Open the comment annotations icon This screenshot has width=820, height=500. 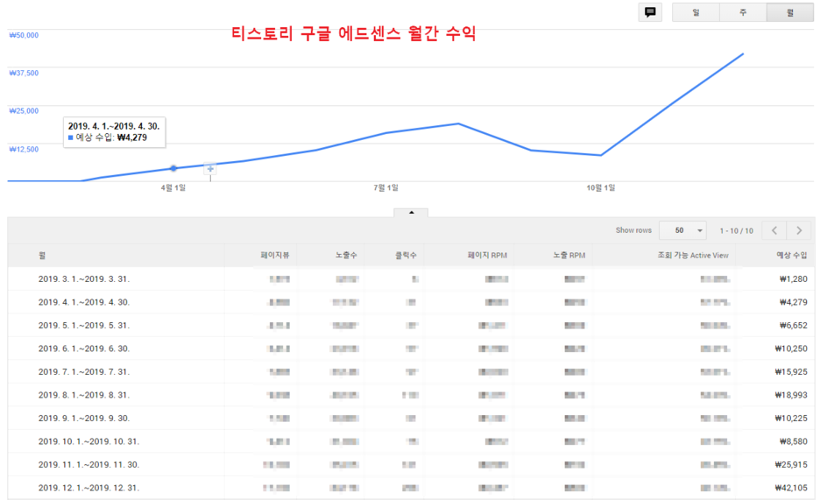click(x=650, y=12)
